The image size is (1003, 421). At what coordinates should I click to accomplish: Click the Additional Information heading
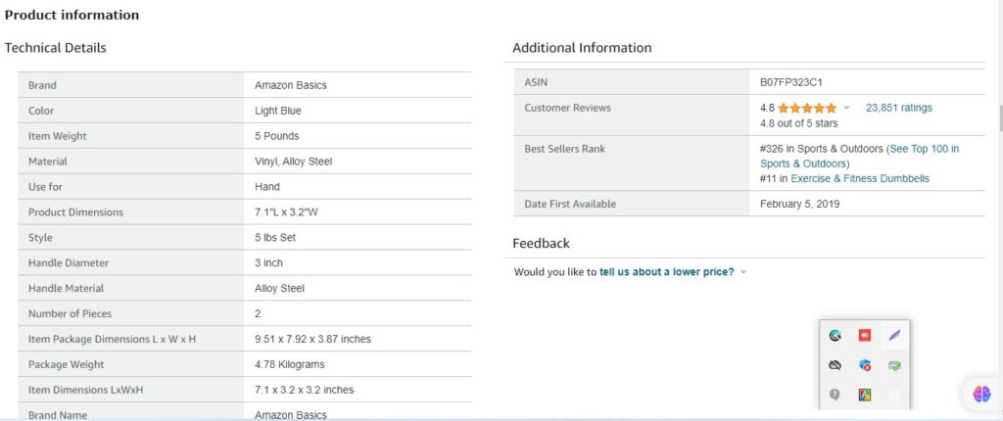click(x=582, y=47)
